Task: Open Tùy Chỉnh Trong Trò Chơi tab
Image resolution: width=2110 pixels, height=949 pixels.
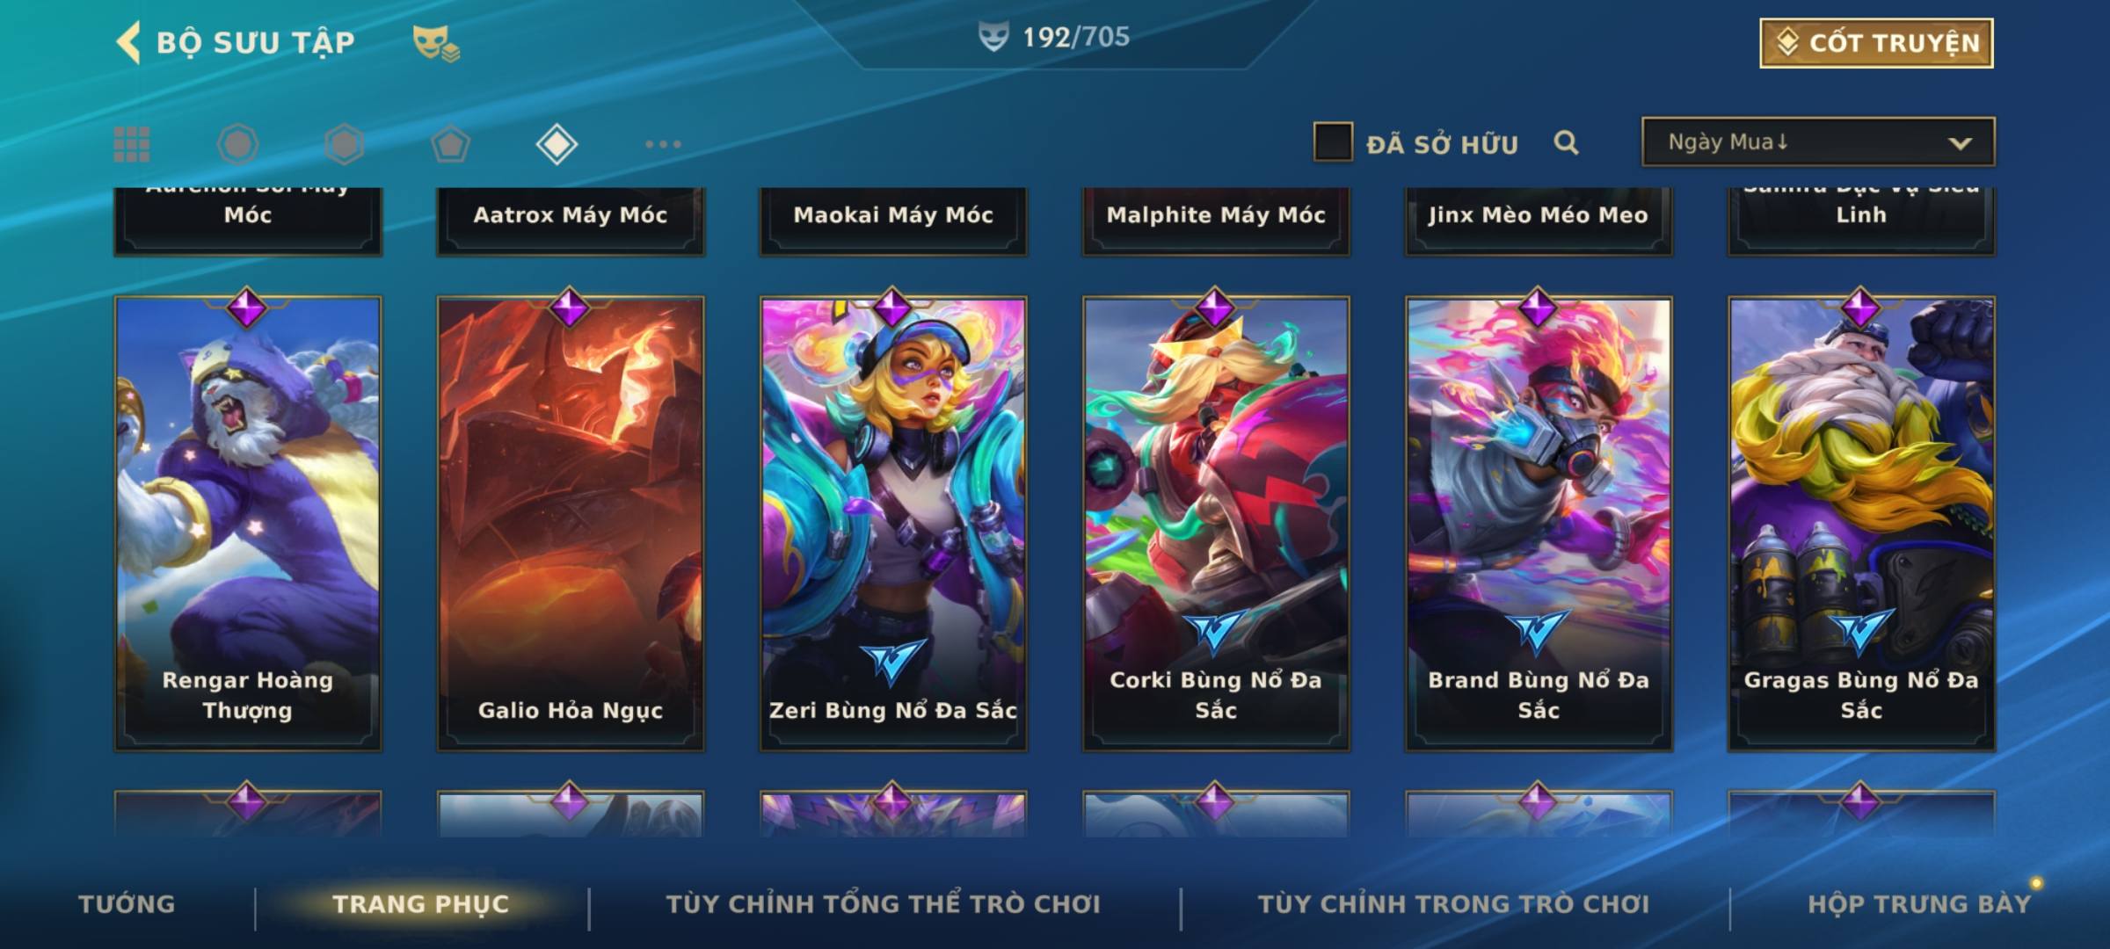Action: 1453,904
